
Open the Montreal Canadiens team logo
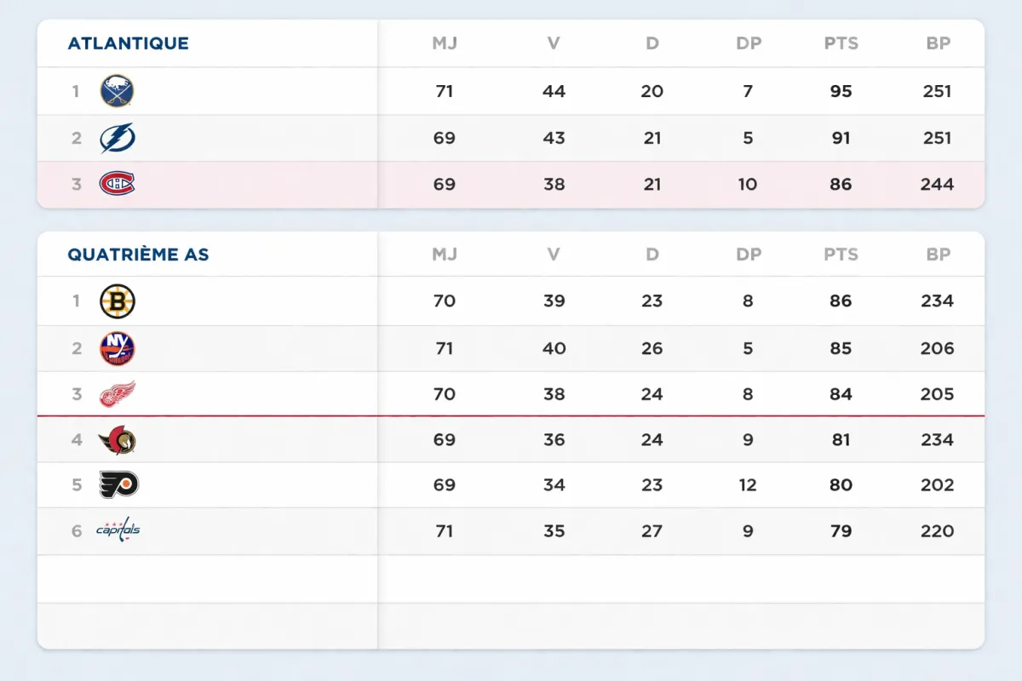click(x=118, y=184)
